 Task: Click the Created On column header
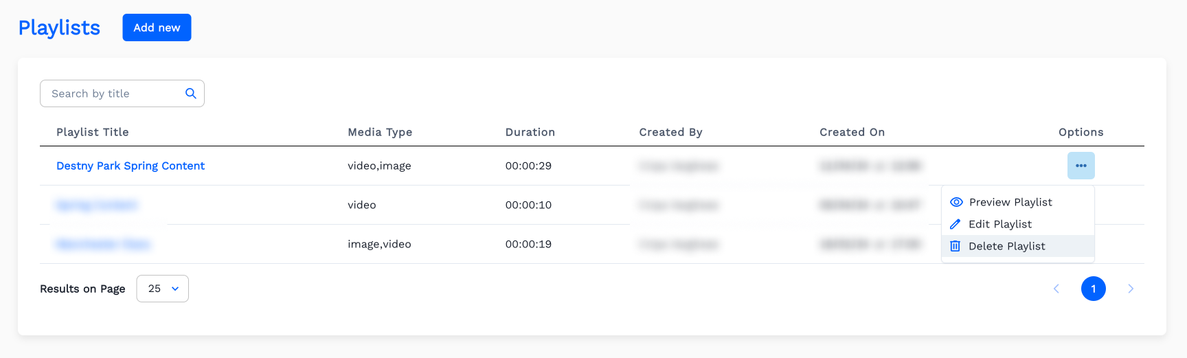point(852,132)
